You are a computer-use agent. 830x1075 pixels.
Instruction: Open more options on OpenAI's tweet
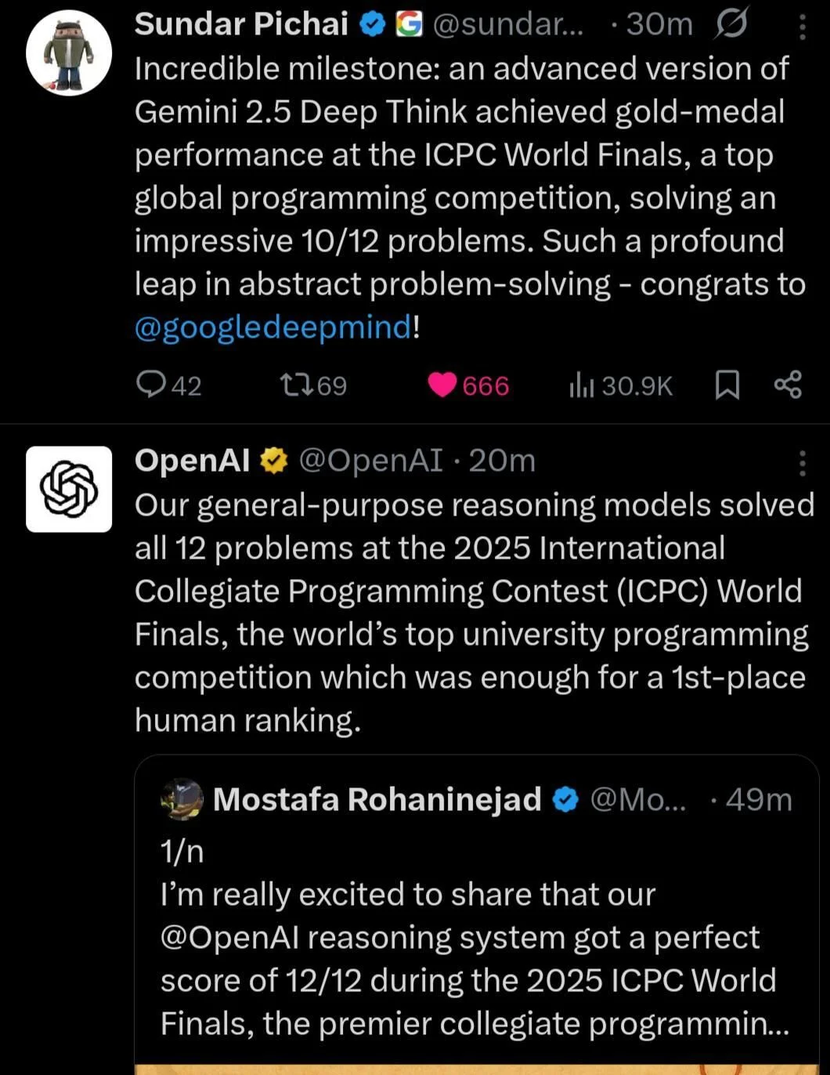802,463
